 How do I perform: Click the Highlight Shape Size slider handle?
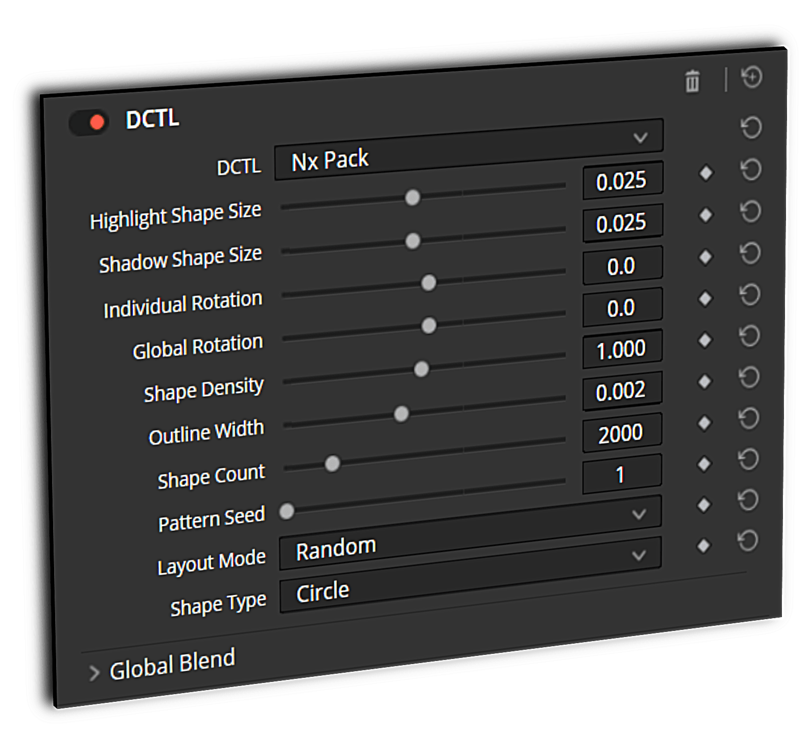point(412,197)
